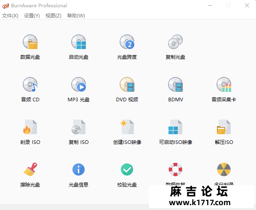Screen dimensions: 256x210
Task: Open the 帮助(W) menu
Action: click(76, 16)
